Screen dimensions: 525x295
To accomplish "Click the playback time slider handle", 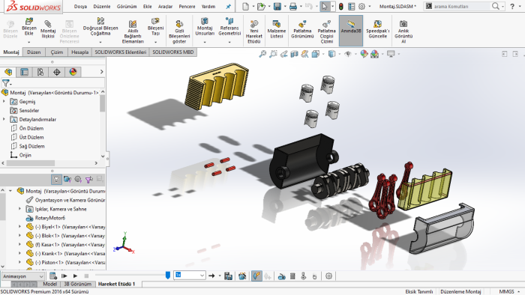I will (168, 275).
